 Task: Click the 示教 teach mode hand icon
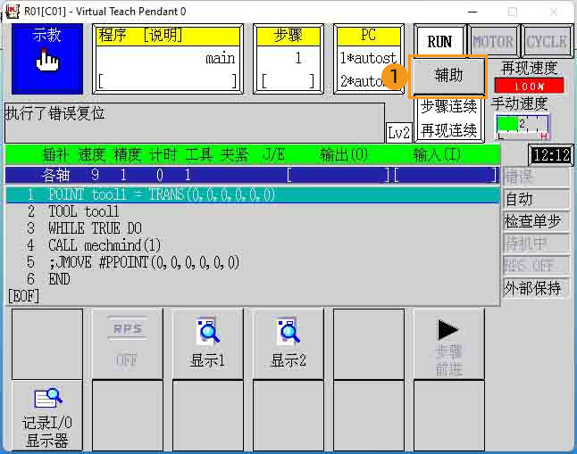click(47, 59)
